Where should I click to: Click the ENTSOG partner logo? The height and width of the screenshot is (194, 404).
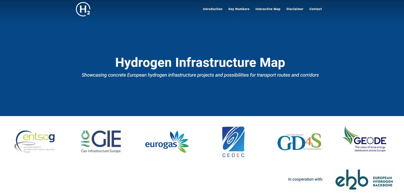(x=35, y=141)
